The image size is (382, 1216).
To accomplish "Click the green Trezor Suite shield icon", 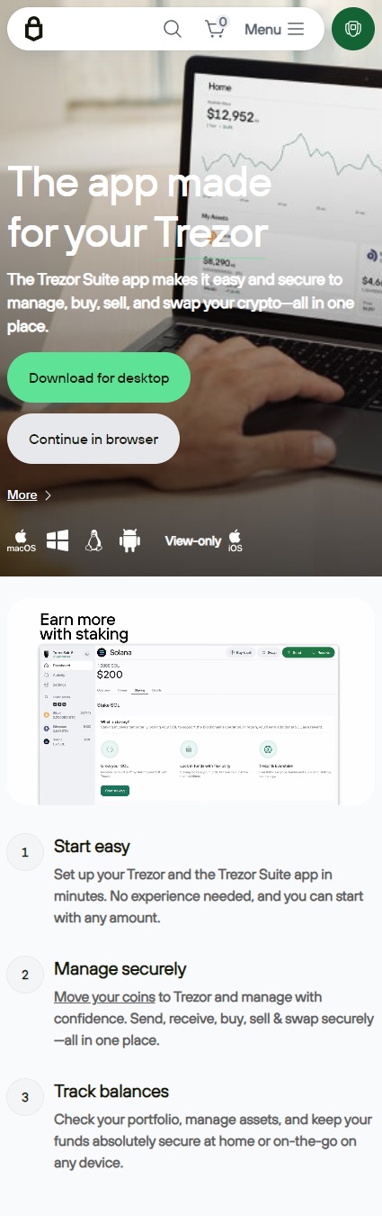I will pyautogui.click(x=353, y=29).
